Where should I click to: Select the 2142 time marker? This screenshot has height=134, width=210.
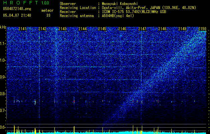[42, 29]
